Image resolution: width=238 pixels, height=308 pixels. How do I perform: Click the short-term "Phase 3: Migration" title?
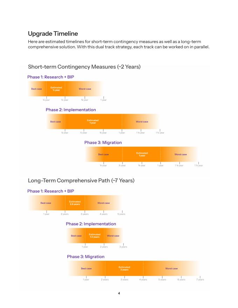click(103, 142)
